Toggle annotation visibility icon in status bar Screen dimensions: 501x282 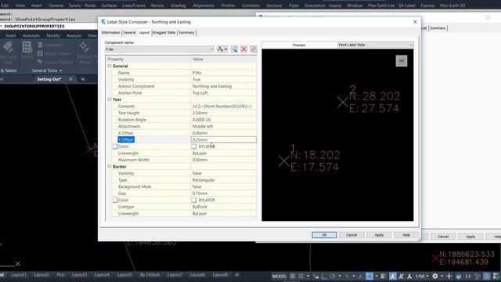[393, 277]
